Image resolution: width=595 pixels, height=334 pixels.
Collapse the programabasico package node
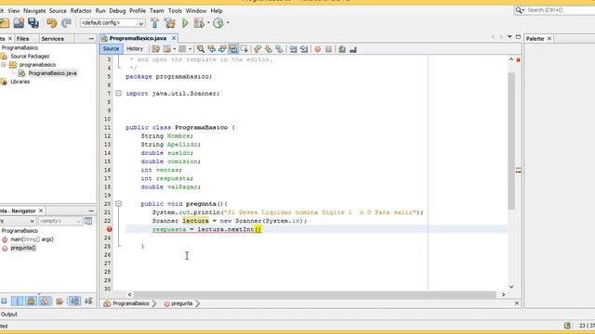coord(4,65)
